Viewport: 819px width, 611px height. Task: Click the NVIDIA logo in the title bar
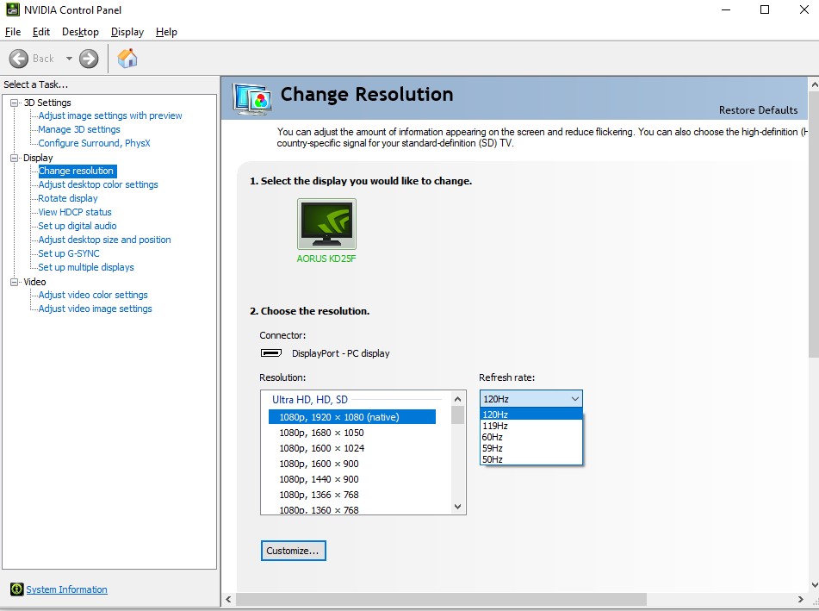(x=12, y=9)
